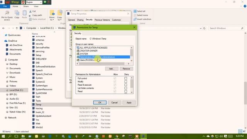
Task: Open Previous Versions tab
Action: [102, 20]
